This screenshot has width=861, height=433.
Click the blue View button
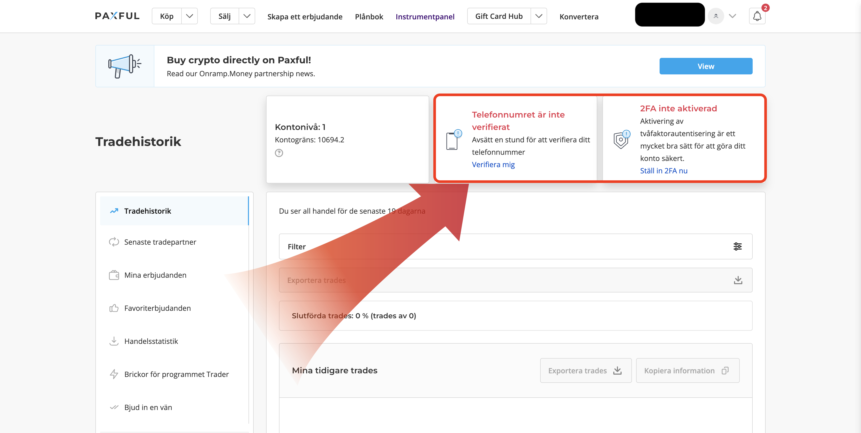[706, 66]
